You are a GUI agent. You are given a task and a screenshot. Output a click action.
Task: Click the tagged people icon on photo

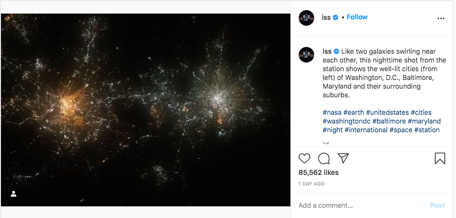[x=14, y=194]
